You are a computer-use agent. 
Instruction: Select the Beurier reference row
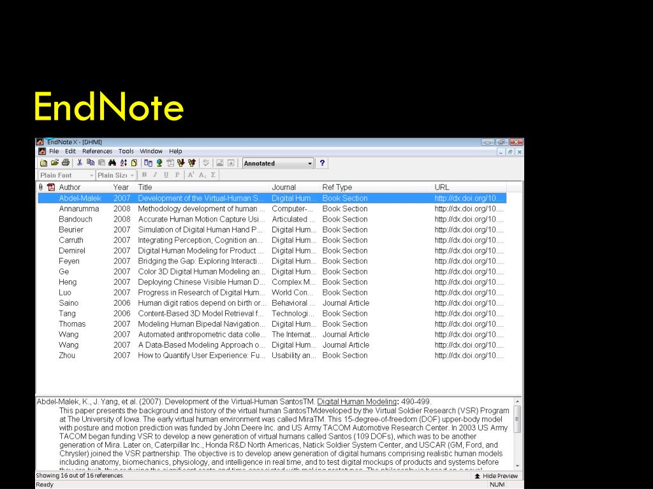coord(272,229)
